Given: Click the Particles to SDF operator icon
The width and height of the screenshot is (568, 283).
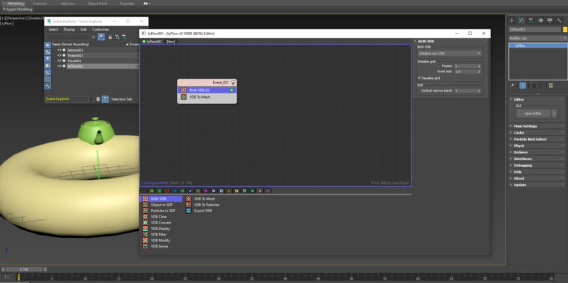Looking at the screenshot, I should (145, 210).
